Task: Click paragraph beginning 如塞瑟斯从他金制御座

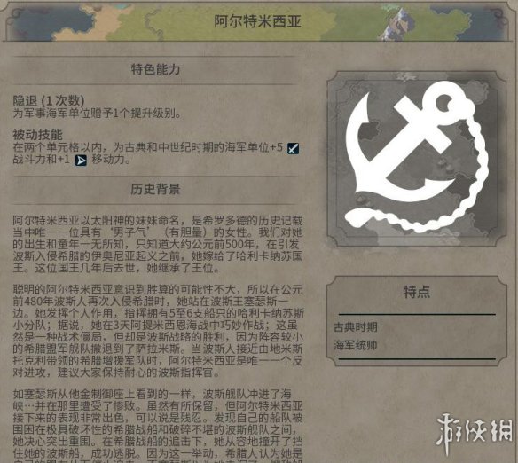Action: 158,428
